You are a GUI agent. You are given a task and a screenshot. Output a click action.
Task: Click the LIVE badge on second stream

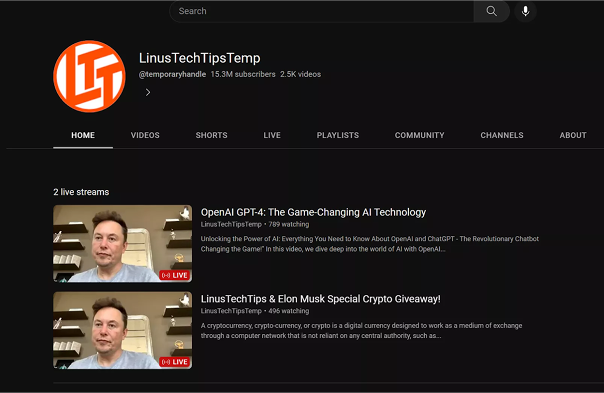(x=175, y=362)
